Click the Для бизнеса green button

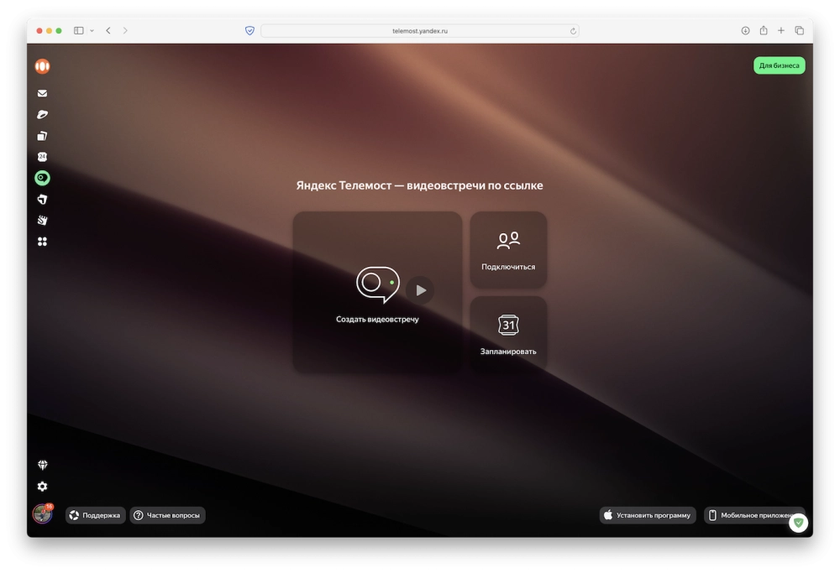(x=779, y=65)
